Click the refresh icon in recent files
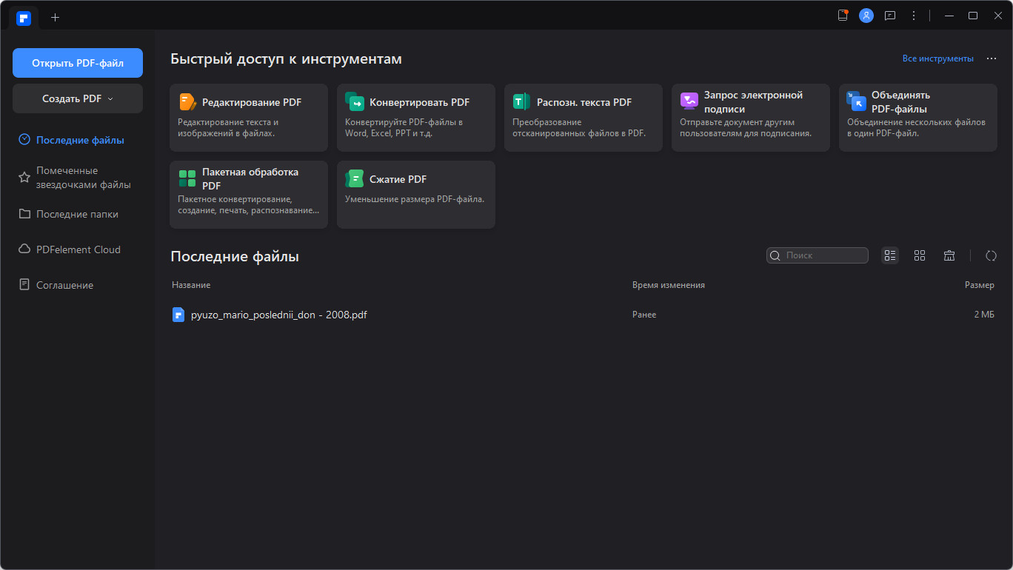Viewport: 1013px width, 570px height. click(x=991, y=255)
